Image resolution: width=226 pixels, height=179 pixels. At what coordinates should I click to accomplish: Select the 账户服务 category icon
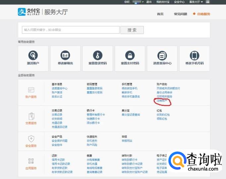tap(31, 90)
